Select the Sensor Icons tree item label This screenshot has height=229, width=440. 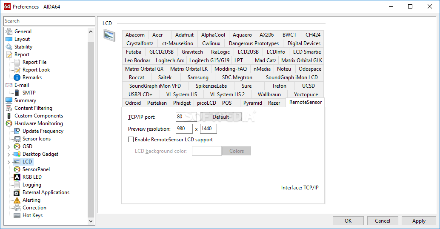37,139
